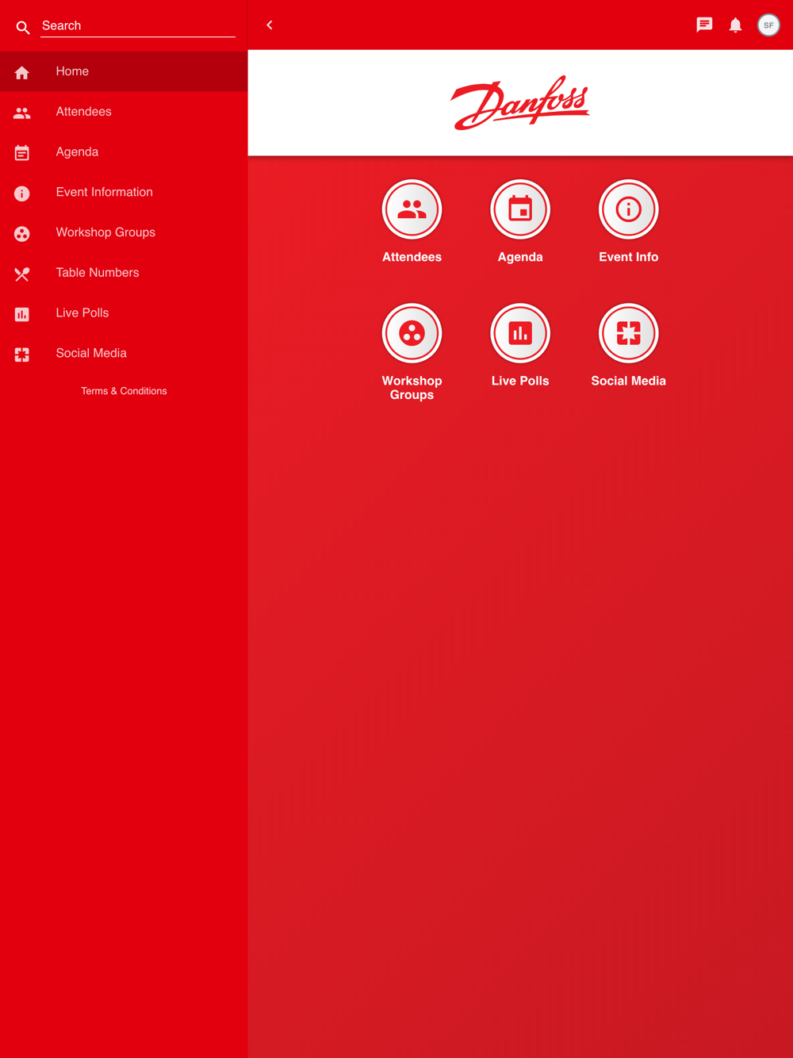
Task: Click the Live Polls chart icon in sidebar
Action: (x=22, y=315)
